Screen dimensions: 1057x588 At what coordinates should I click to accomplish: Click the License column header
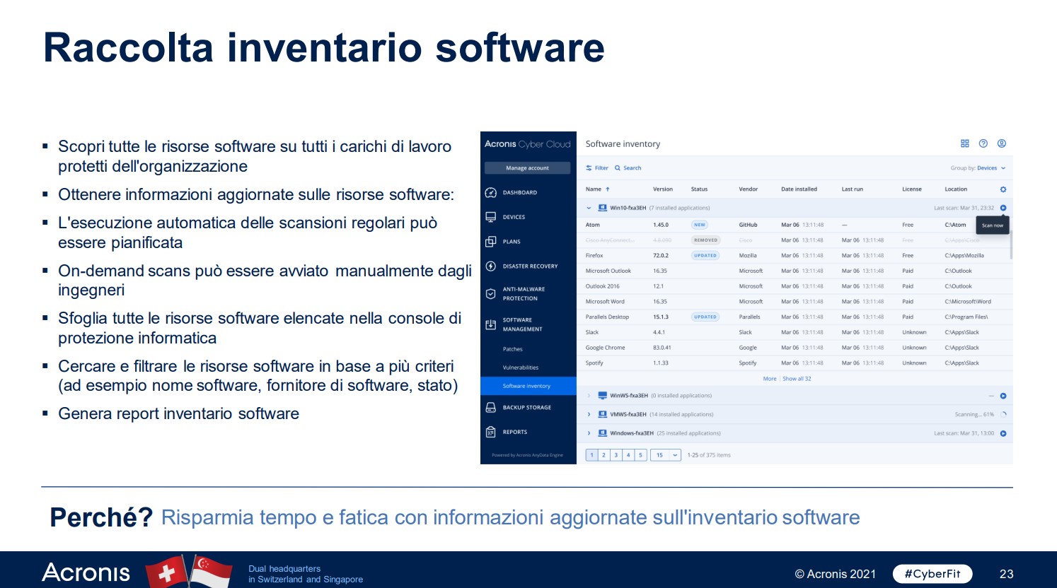pyautogui.click(x=912, y=189)
